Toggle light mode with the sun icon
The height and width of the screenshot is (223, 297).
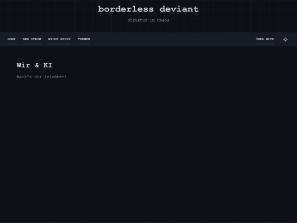pyautogui.click(x=285, y=39)
